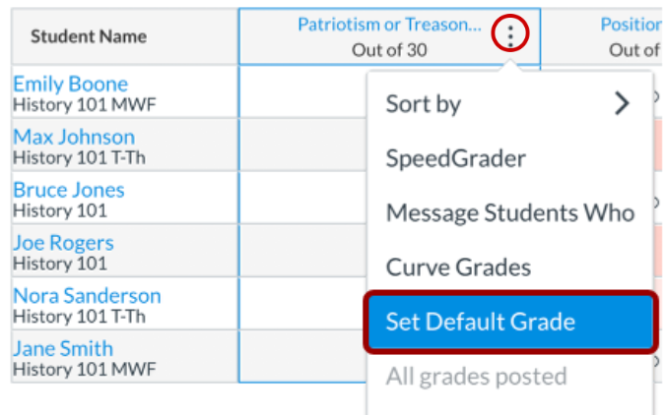666x415 pixels.
Task: Open Max Johnson's student link
Action: [x=74, y=137]
